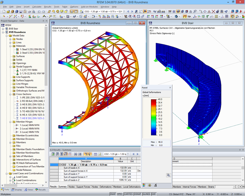Toggle the highlighted table display button
The height and width of the screenshot is (196, 245).
tap(76, 11)
